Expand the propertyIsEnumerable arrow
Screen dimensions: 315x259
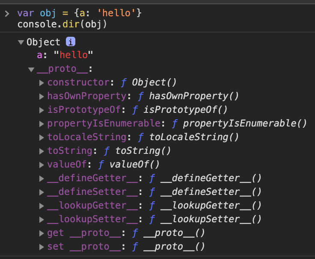pyautogui.click(x=42, y=124)
